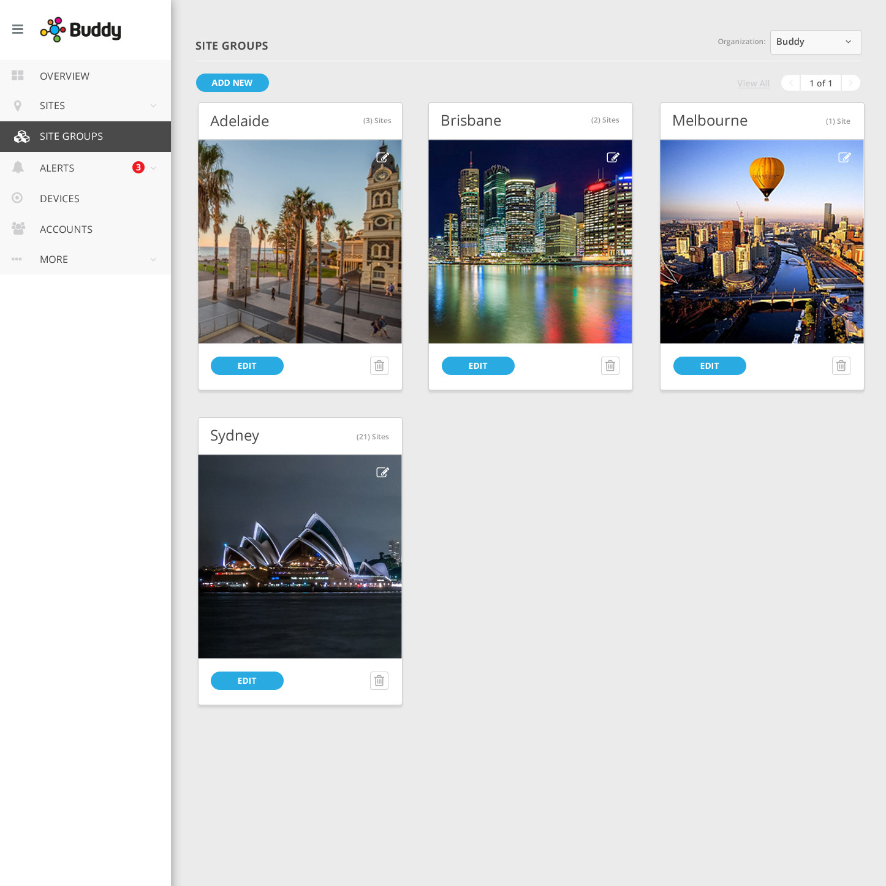The height and width of the screenshot is (886, 886).
Task: Click the Melbourne balloon thumbnail
Action: [x=762, y=241]
